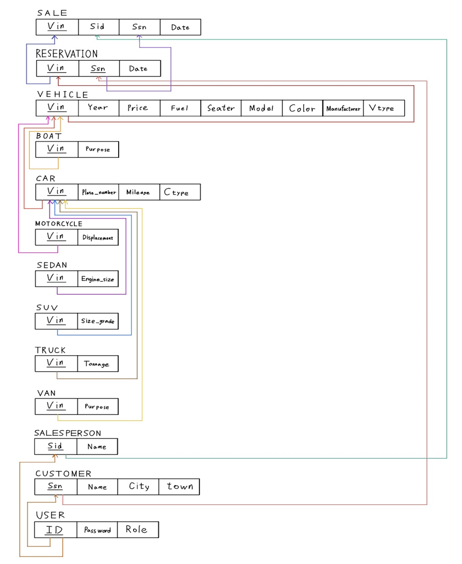Select Date cell in RESERVATION table
Screen dimensions: 462x564
pyautogui.click(x=140, y=69)
